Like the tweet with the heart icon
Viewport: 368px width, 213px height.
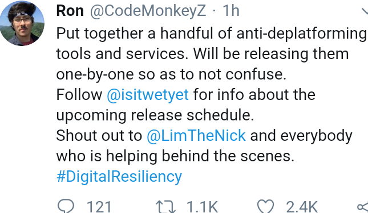tap(265, 206)
